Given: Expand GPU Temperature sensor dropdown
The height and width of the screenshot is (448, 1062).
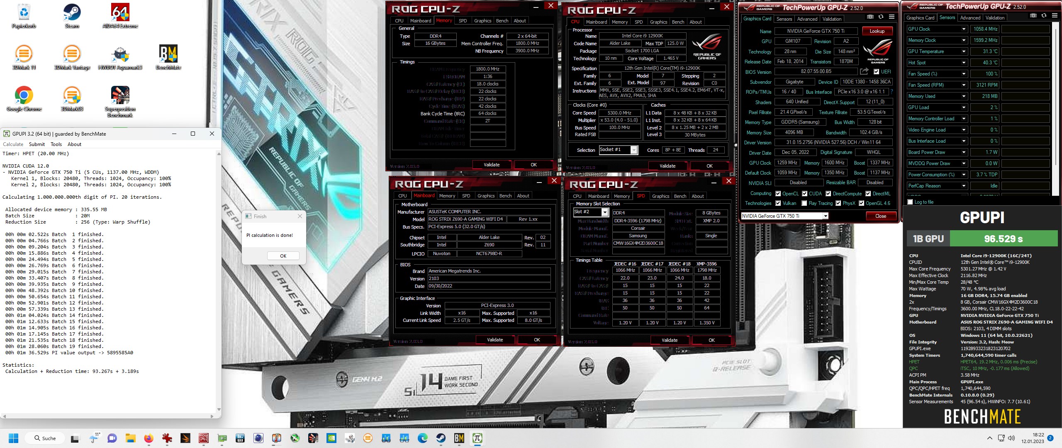Looking at the screenshot, I should [x=963, y=51].
